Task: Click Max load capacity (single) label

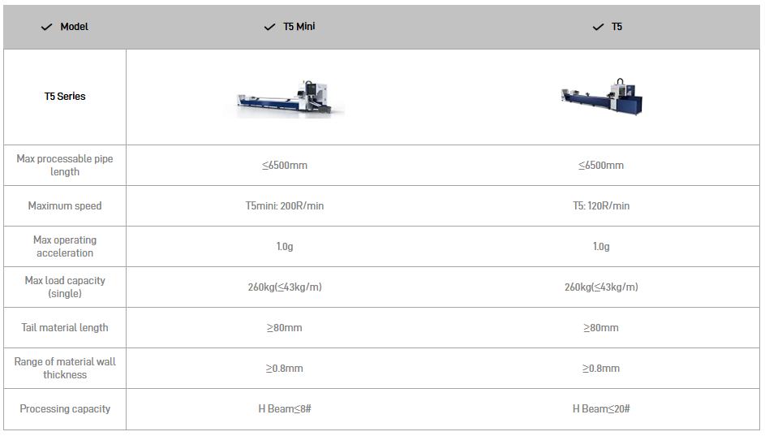Action: [x=65, y=287]
